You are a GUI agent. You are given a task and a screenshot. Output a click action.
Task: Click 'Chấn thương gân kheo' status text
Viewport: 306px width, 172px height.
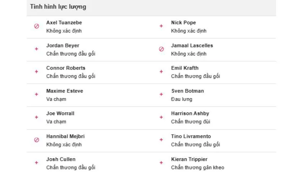pyautogui.click(x=198, y=167)
